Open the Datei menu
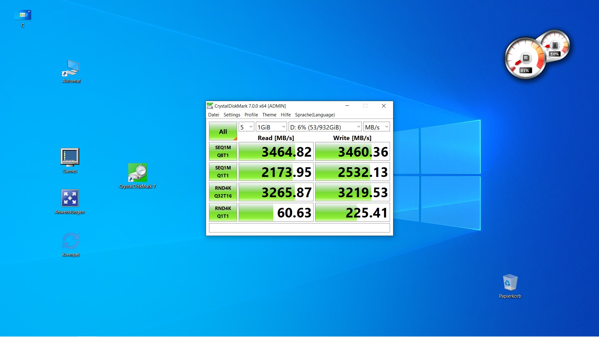The image size is (599, 337). (214, 115)
